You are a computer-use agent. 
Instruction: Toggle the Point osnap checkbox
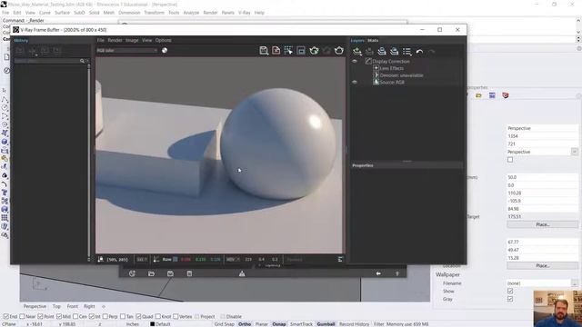point(40,316)
